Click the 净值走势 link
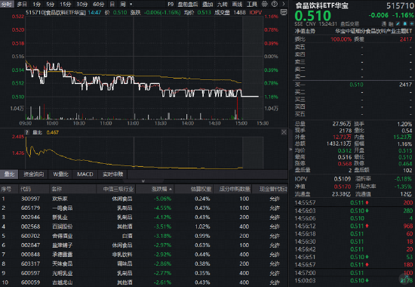Image resolution: width=415 pixels, height=287 pixels. click(x=305, y=31)
